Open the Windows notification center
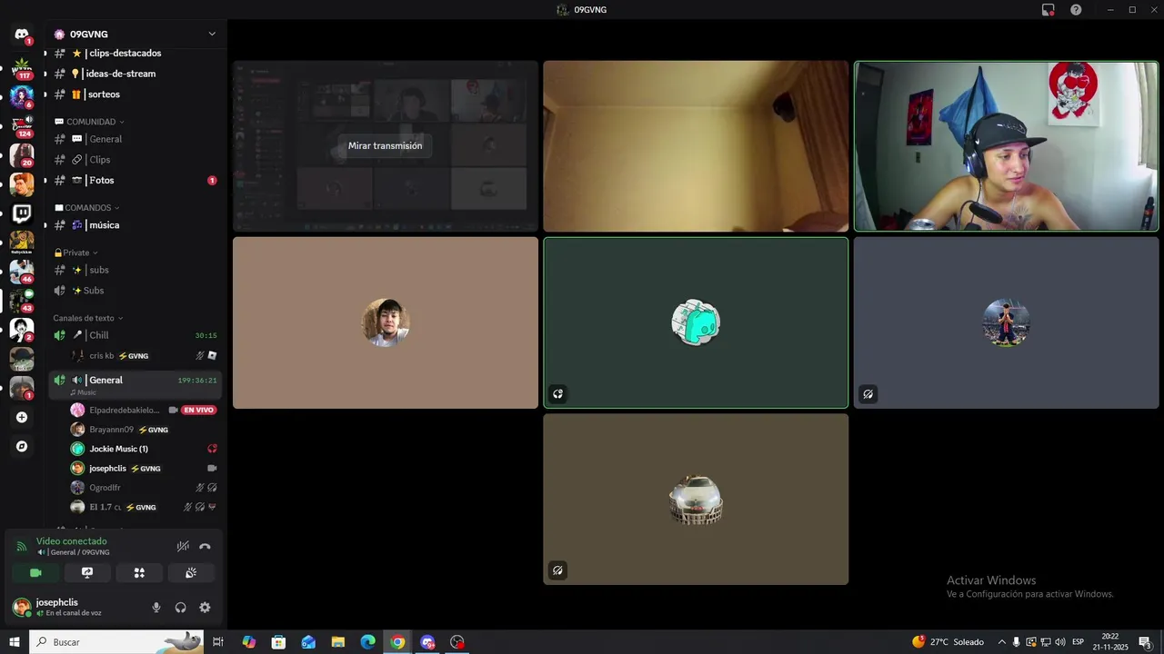Viewport: 1164px width, 654px height. coord(1146,642)
